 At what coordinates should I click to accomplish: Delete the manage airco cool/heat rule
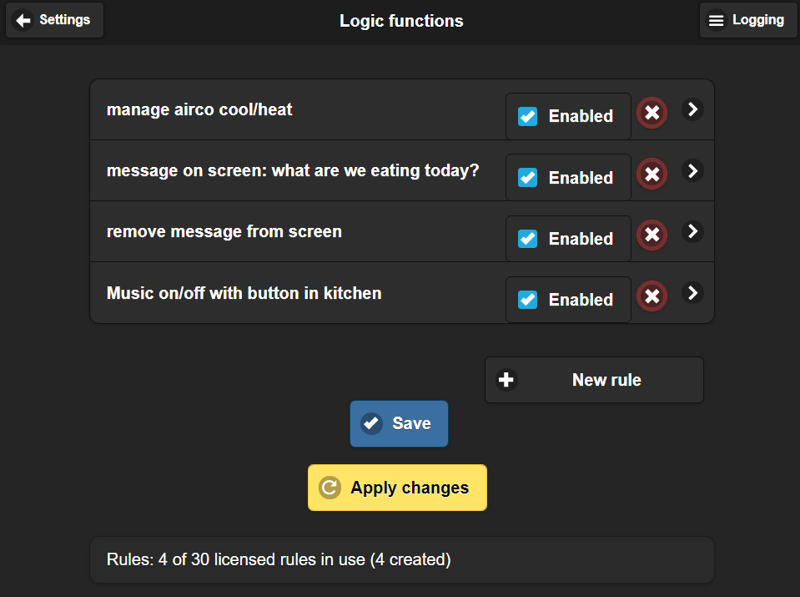coord(652,113)
